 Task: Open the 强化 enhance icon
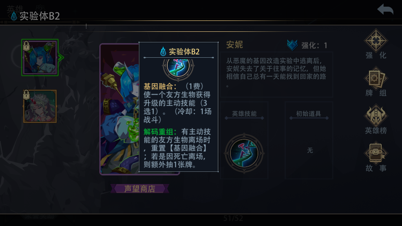[376, 40]
